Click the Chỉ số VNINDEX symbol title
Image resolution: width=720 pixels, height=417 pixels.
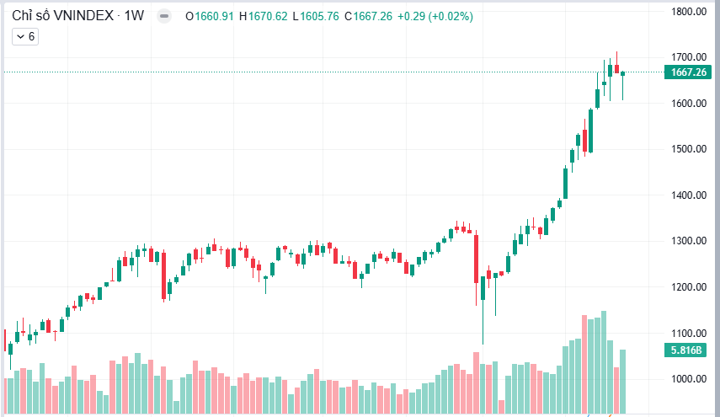click(63, 16)
